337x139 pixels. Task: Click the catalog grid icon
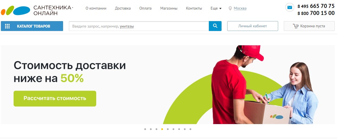tap(7, 26)
